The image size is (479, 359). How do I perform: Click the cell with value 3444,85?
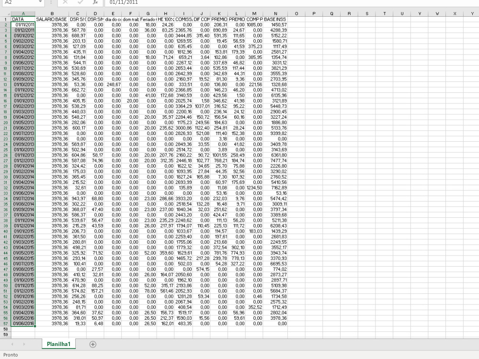point(183,36)
